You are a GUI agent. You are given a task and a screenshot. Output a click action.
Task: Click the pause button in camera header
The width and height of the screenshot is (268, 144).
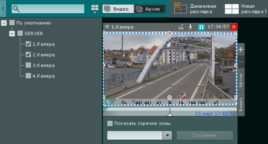click(201, 27)
